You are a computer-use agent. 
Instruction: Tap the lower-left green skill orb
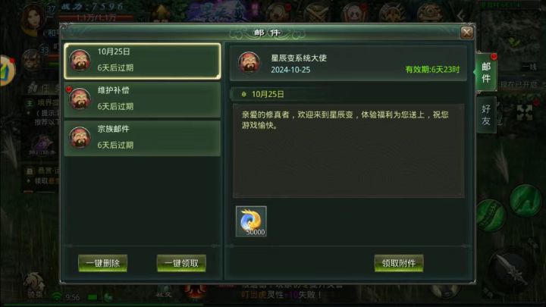click(x=491, y=216)
